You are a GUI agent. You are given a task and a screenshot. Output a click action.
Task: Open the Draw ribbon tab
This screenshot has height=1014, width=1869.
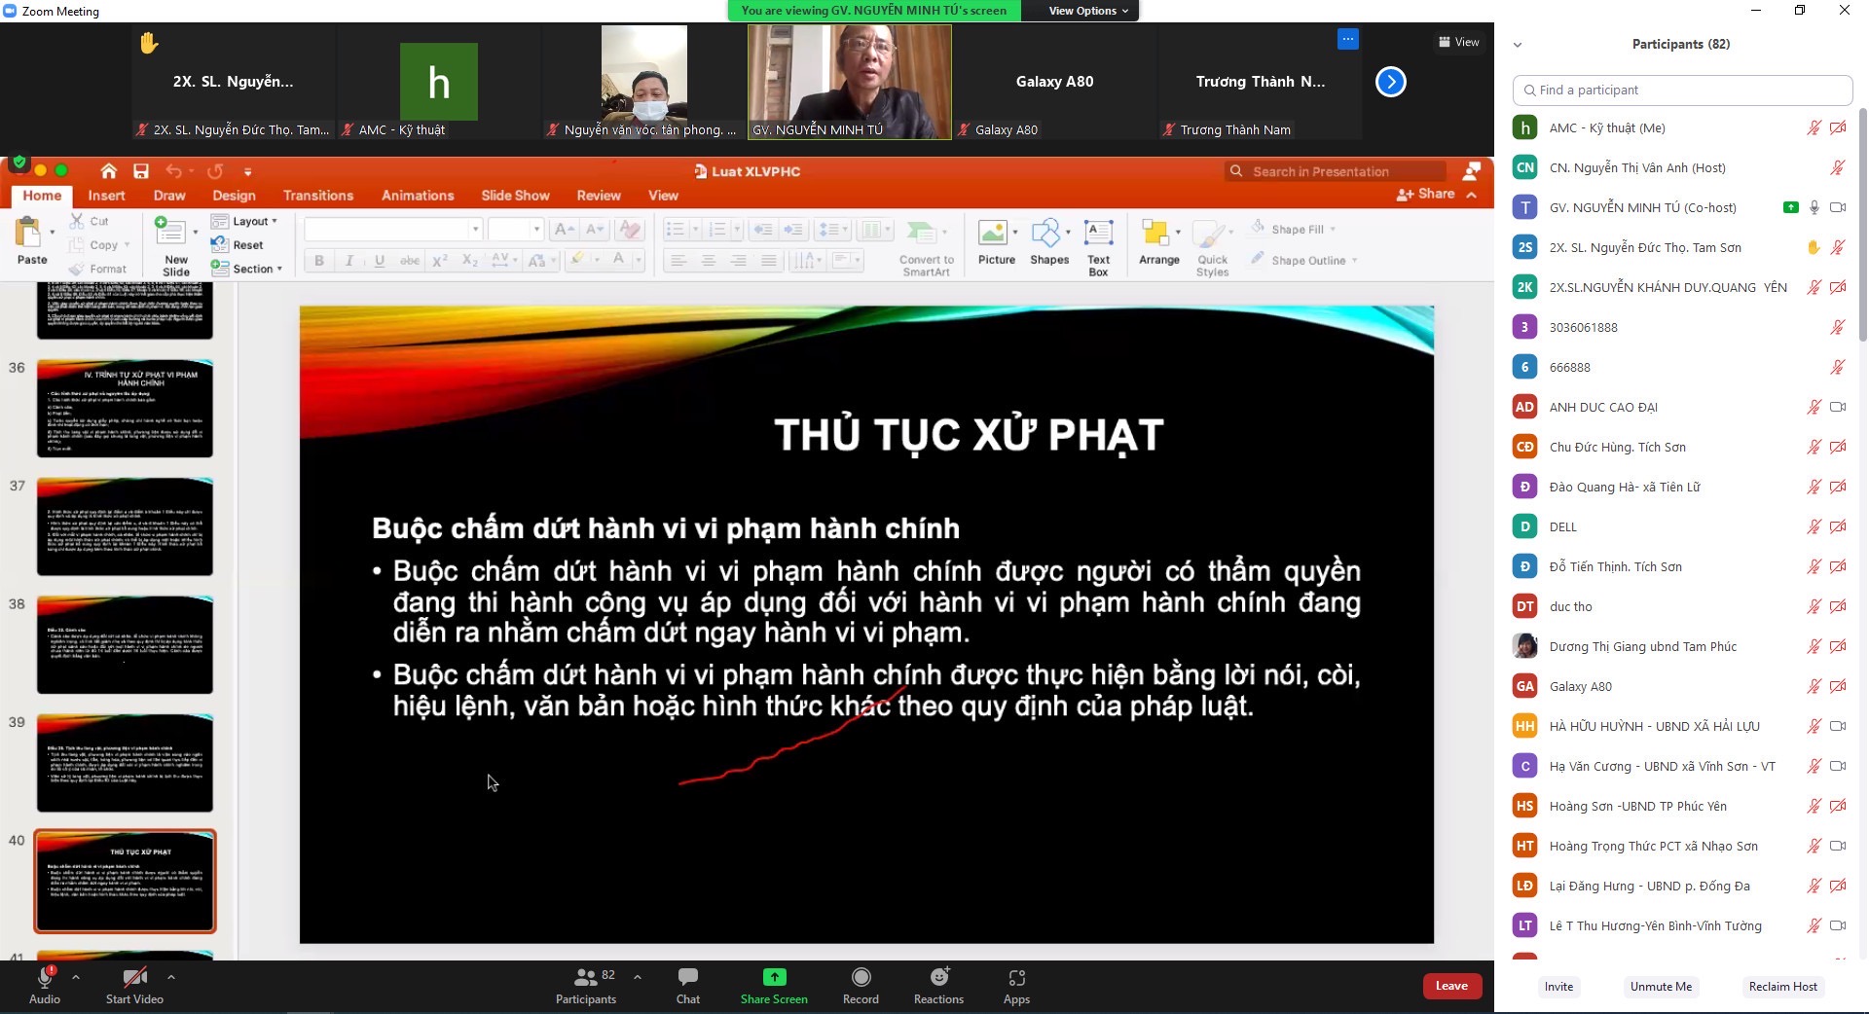(x=169, y=196)
